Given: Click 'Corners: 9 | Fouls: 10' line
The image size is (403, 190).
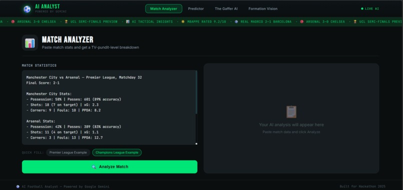Looking at the screenshot, I should (63, 111).
